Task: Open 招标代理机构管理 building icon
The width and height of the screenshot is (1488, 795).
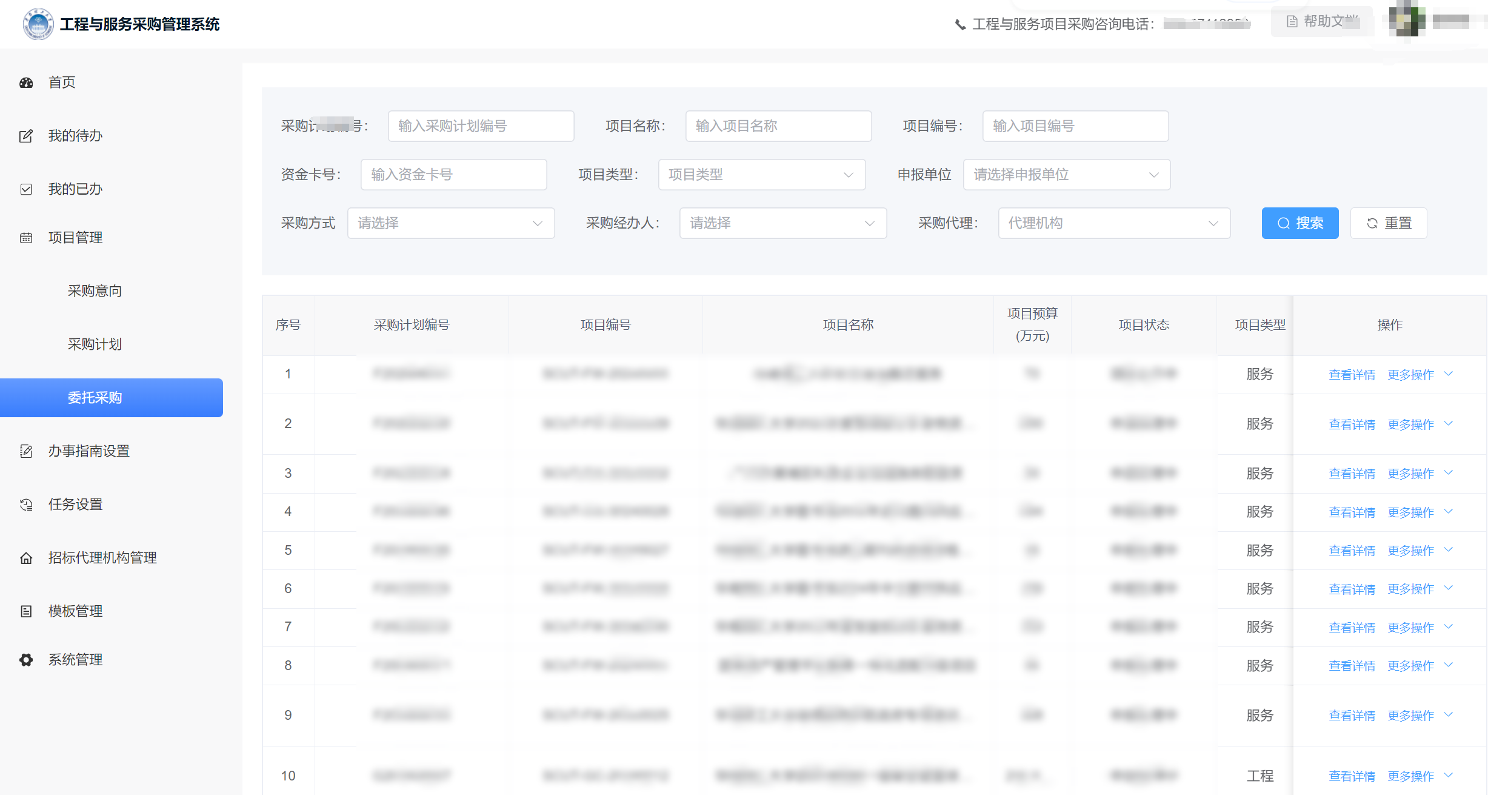Action: [27, 557]
